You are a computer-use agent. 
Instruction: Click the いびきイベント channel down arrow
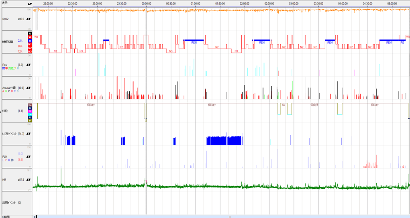click(30, 134)
